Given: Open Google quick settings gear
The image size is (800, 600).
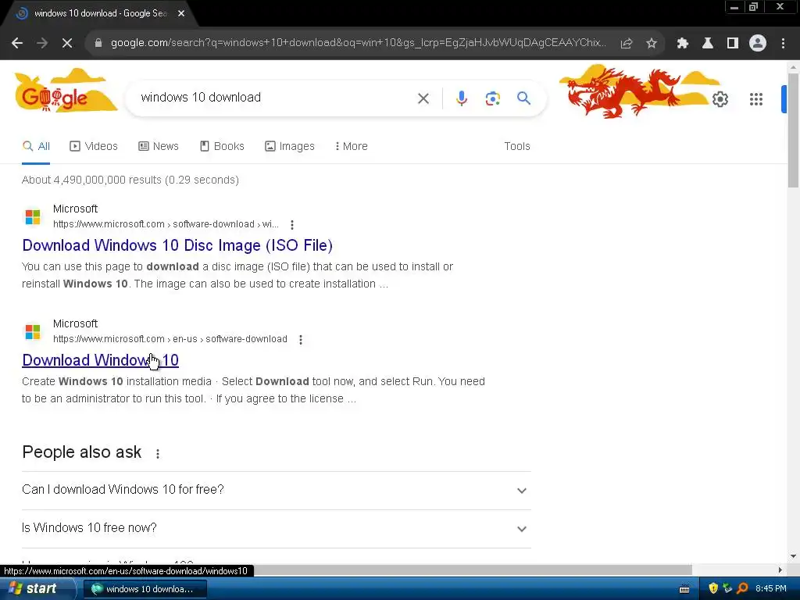Looking at the screenshot, I should (x=720, y=99).
